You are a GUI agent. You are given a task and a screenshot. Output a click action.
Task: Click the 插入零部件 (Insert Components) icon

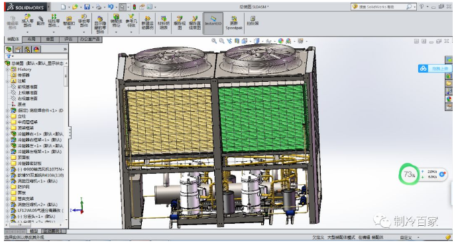pyautogui.click(x=27, y=21)
